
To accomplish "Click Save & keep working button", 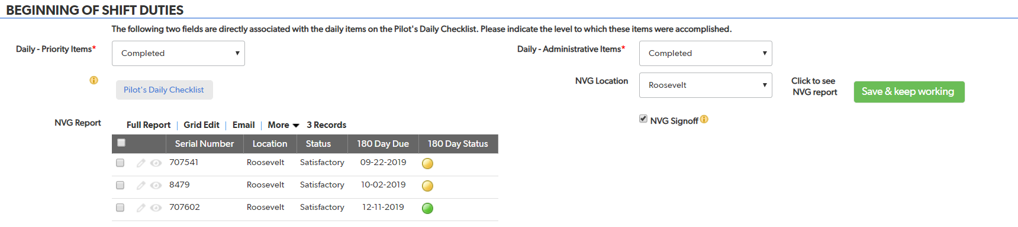I will tap(909, 92).
